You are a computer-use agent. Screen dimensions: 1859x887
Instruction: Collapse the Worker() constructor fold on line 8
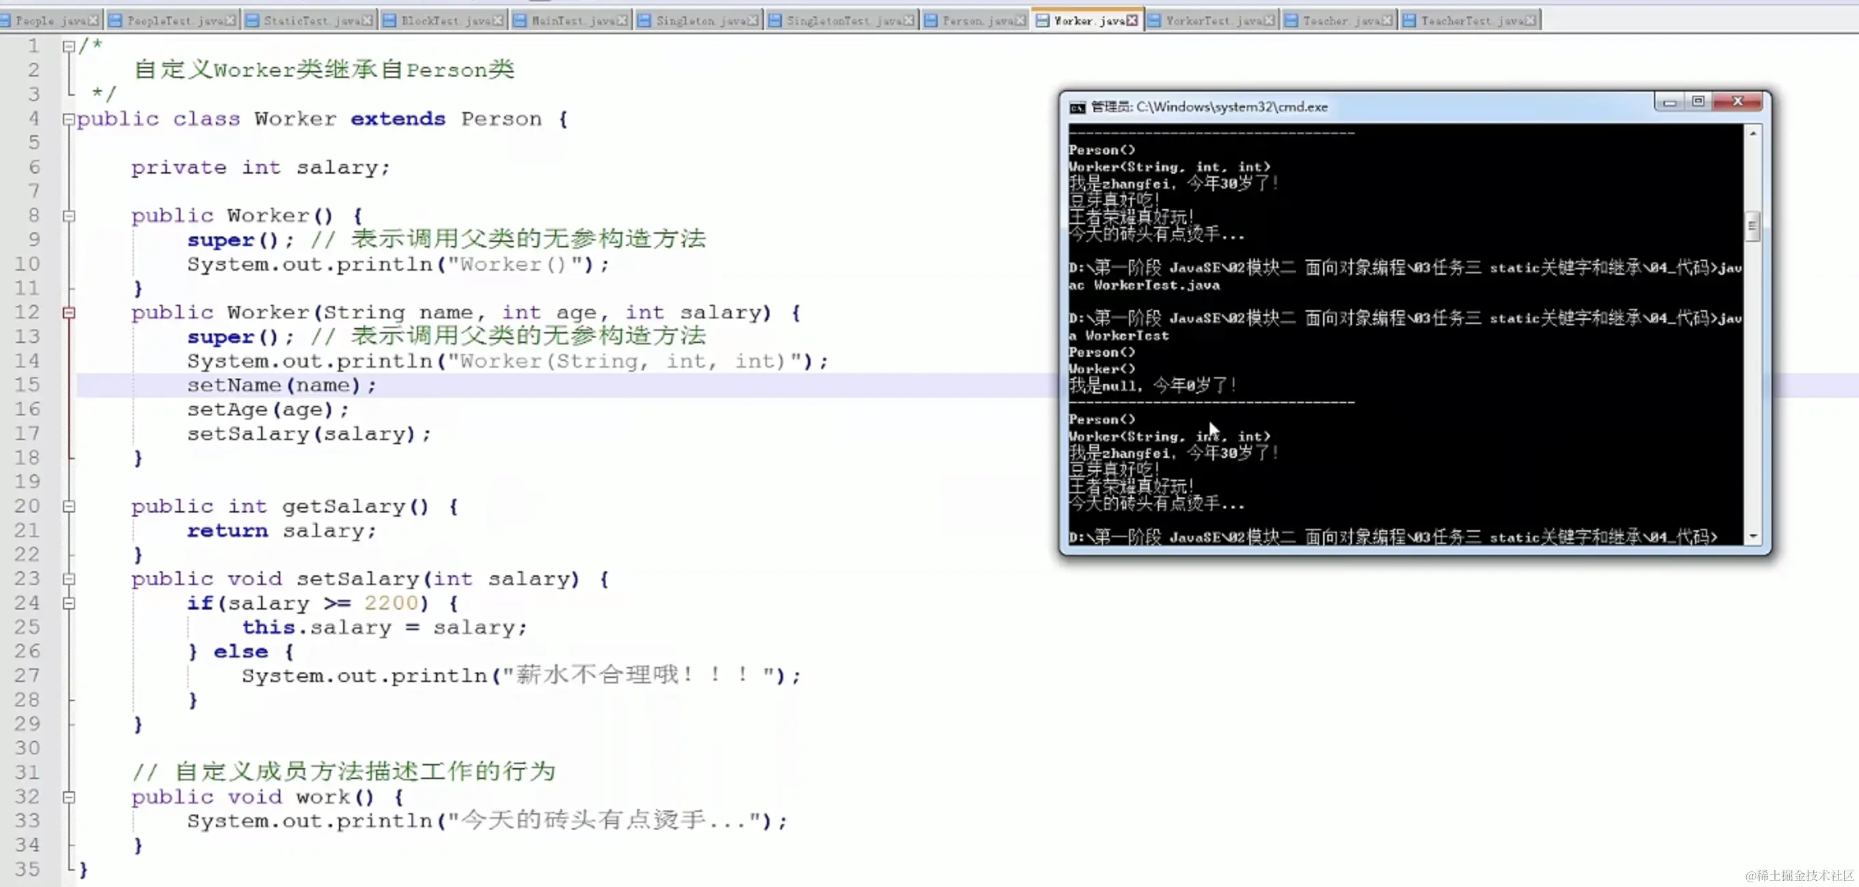[x=68, y=216]
